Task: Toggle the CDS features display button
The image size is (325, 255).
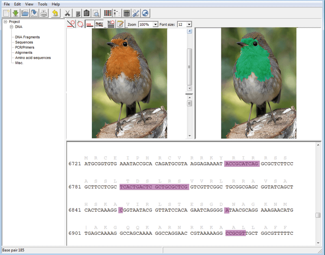Action: click(x=89, y=24)
